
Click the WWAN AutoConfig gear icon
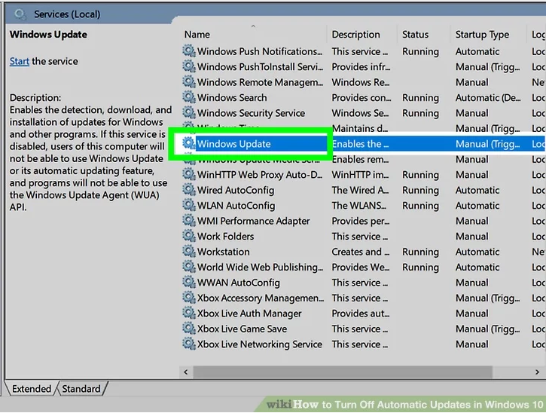click(x=188, y=283)
